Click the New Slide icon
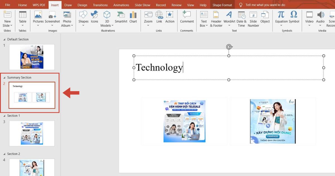The width and height of the screenshot is (335, 176). point(7,15)
